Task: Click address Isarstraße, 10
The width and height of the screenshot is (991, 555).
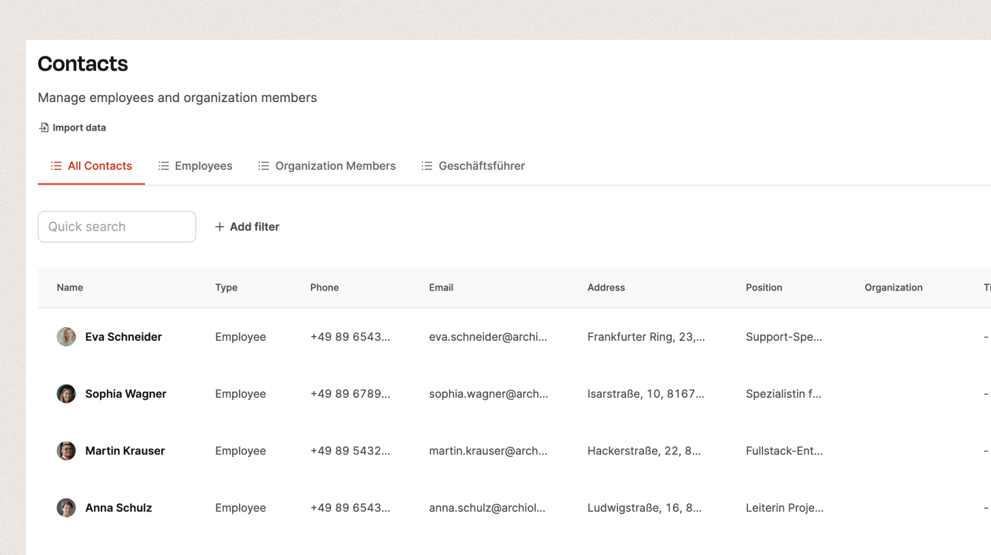Action: tap(646, 394)
